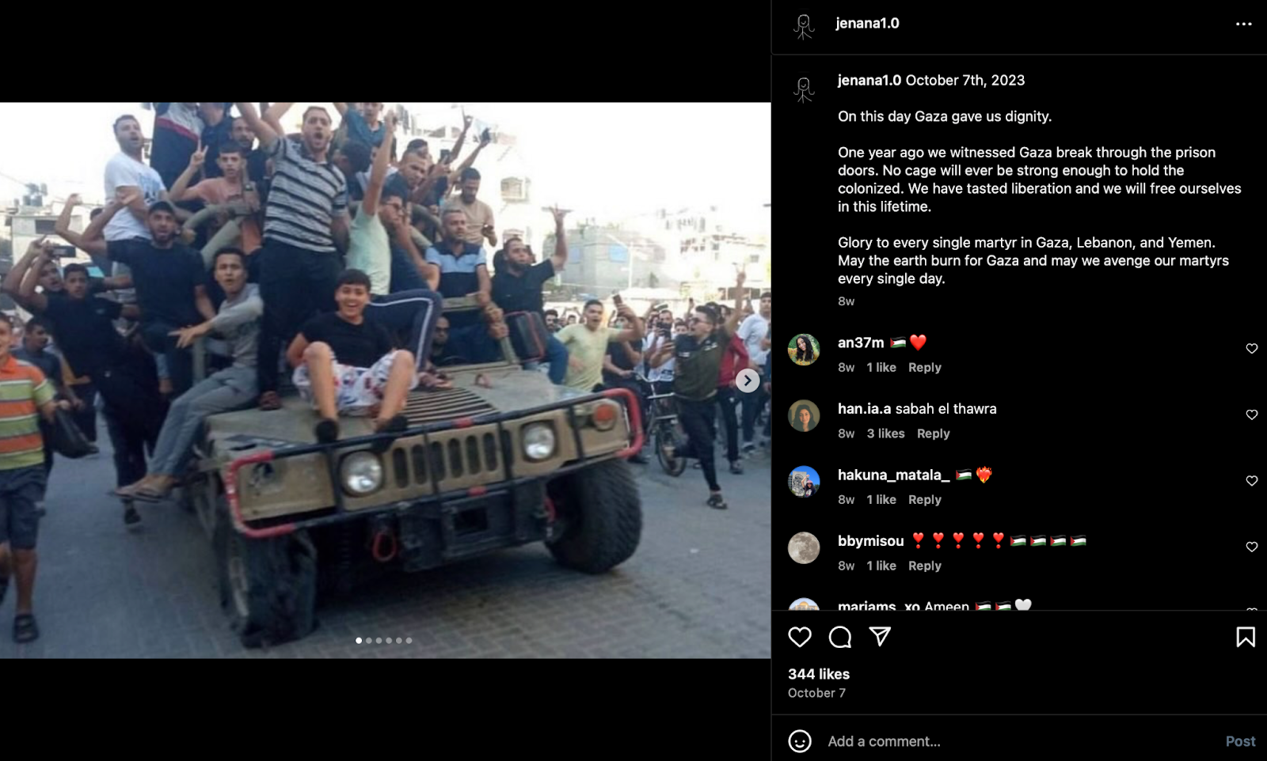Share post using paper plane icon
The width and height of the screenshot is (1267, 761).
coord(880,637)
